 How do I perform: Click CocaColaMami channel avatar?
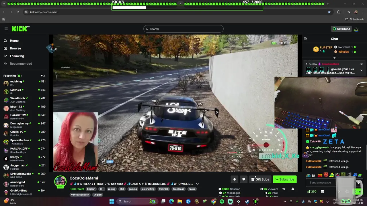60,182
